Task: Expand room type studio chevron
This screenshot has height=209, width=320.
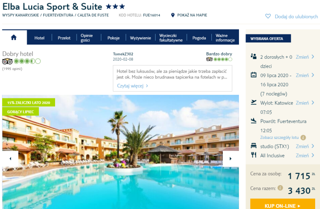Action: 313,146
